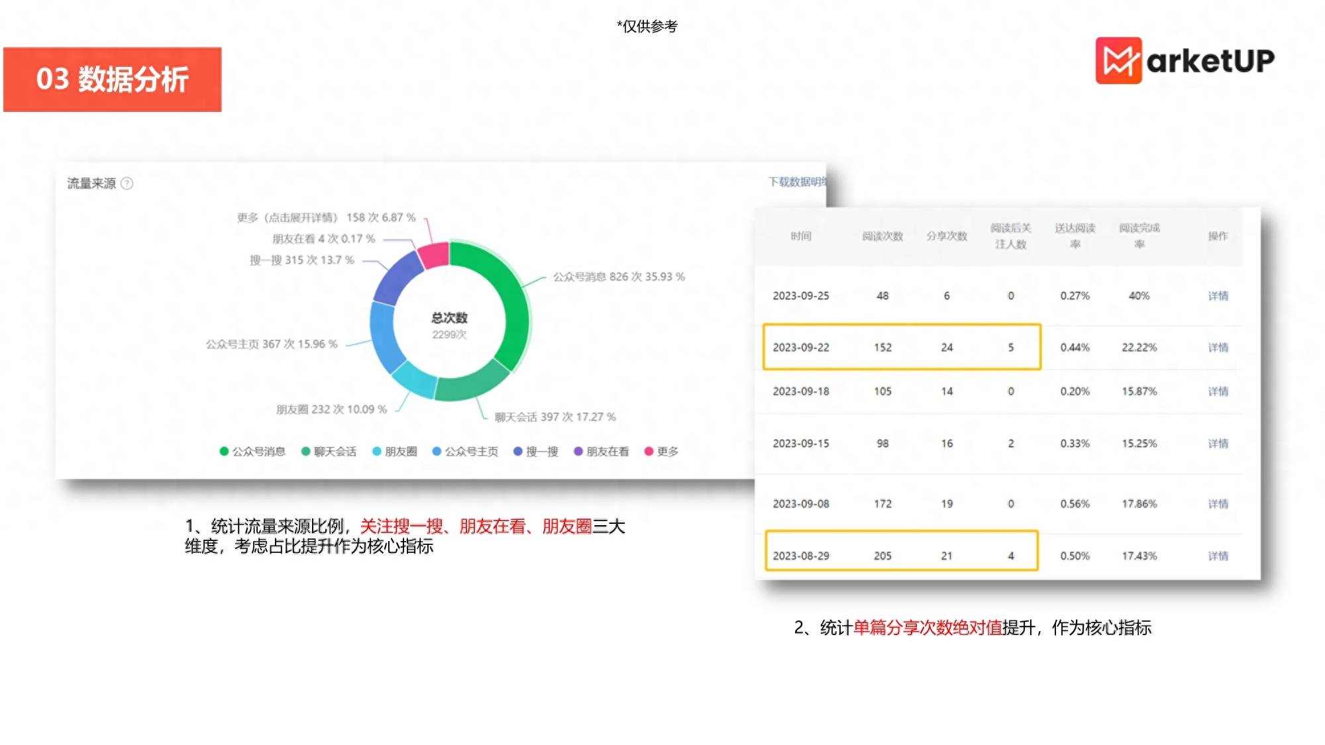
Task: Click the 公众号消息 826 次 35.93% label
Action: [619, 277]
